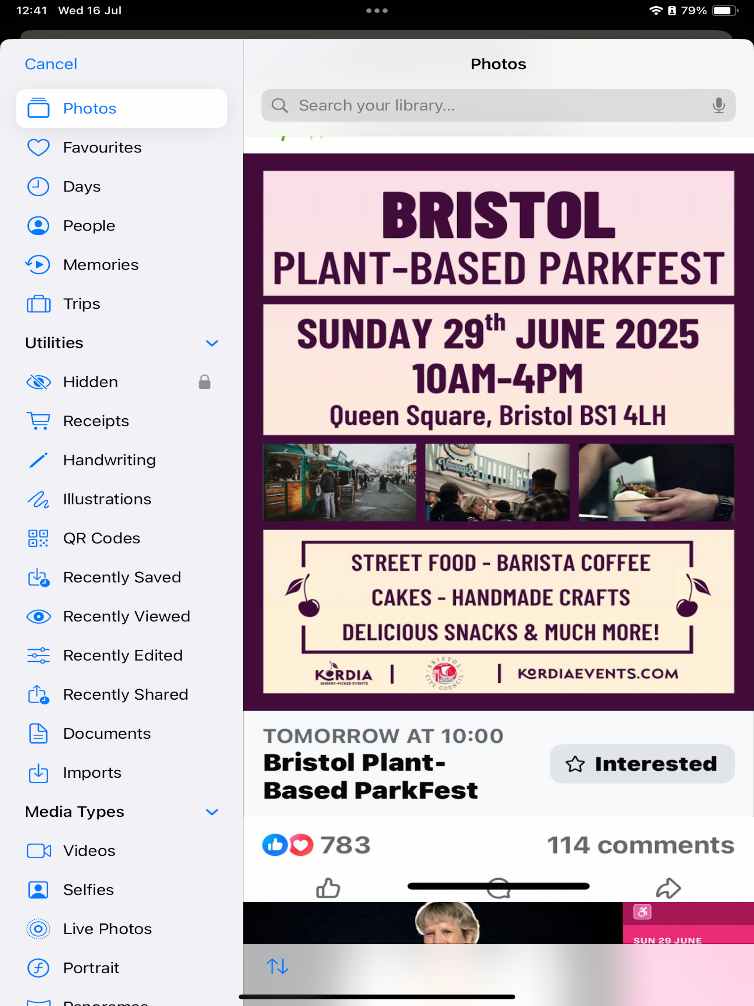This screenshot has width=754, height=1006.
Task: Tap the Illustrations scribble icon
Action: [x=38, y=499]
